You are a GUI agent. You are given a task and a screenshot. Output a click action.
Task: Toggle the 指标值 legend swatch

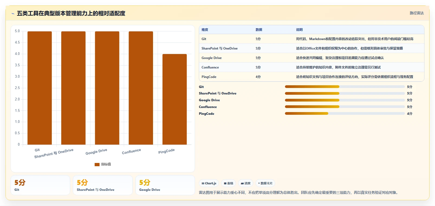[x=97, y=164]
